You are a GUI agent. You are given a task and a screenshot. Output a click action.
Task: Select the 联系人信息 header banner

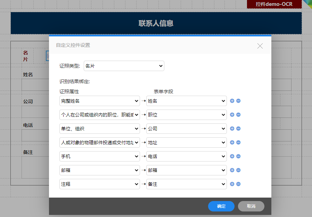(156, 23)
